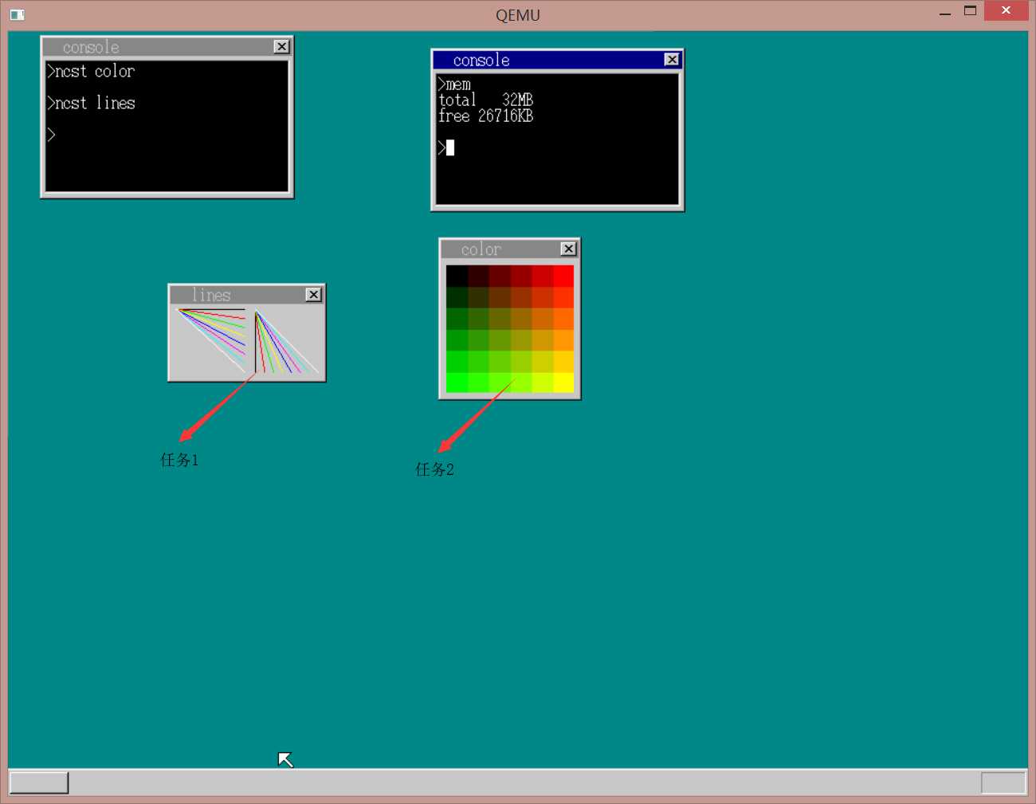Click inside the lines drawing canvas
Screen dimensions: 1036x804
pyautogui.click(x=247, y=341)
